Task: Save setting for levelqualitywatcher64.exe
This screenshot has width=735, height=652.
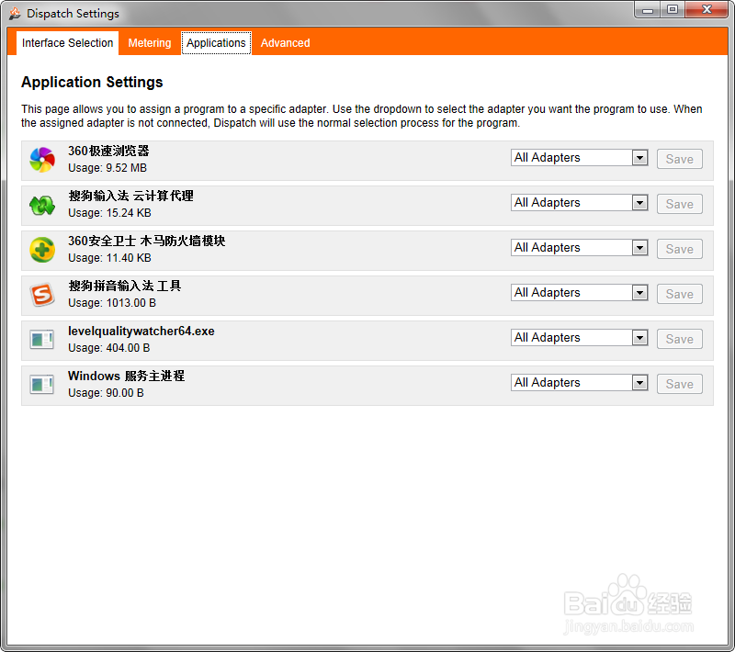Action: (679, 339)
